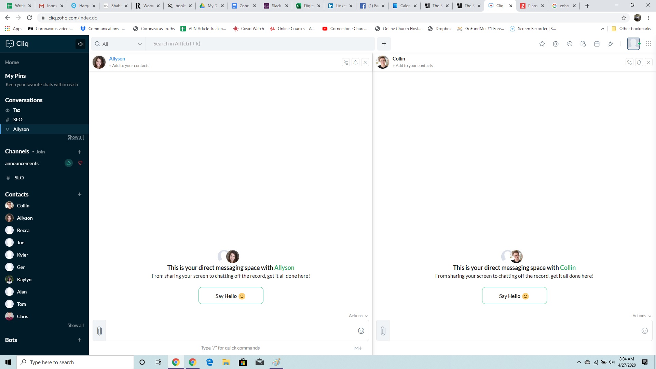Open emoji picker in Allyson's message box
This screenshot has width=656, height=369.
pyautogui.click(x=361, y=331)
